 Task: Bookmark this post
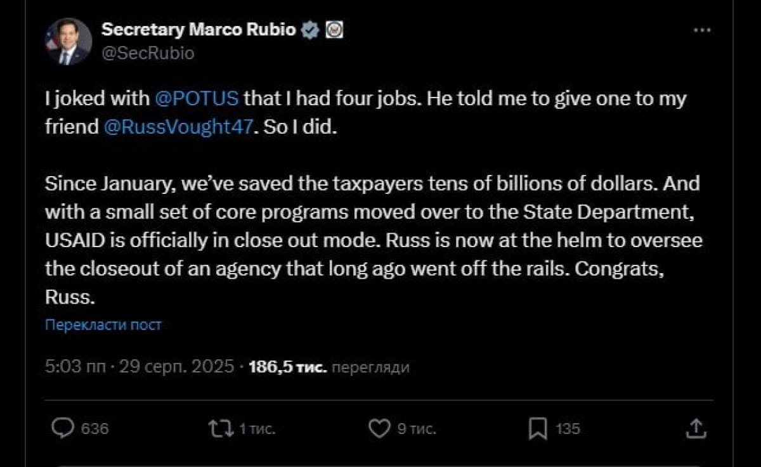point(538,429)
